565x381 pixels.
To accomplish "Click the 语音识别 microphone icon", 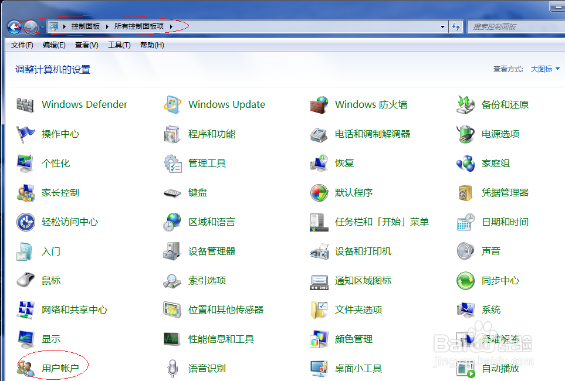I will tap(172, 368).
